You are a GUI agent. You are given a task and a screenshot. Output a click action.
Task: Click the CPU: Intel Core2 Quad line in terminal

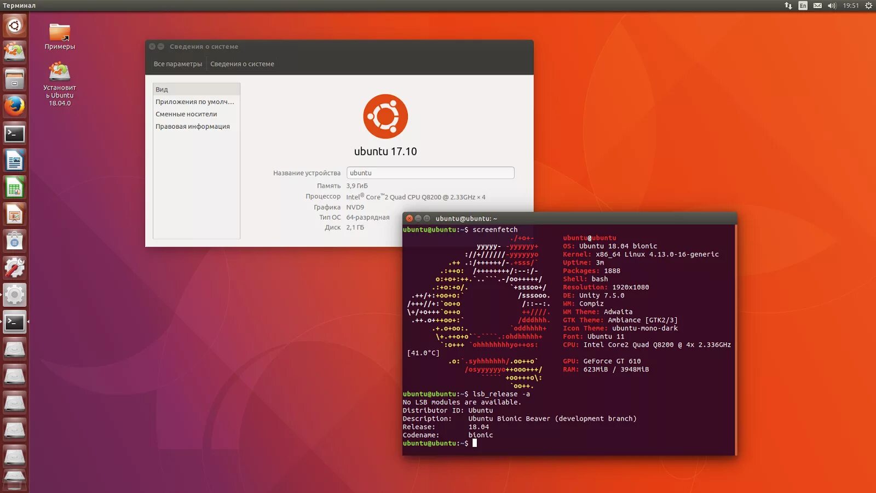point(647,345)
